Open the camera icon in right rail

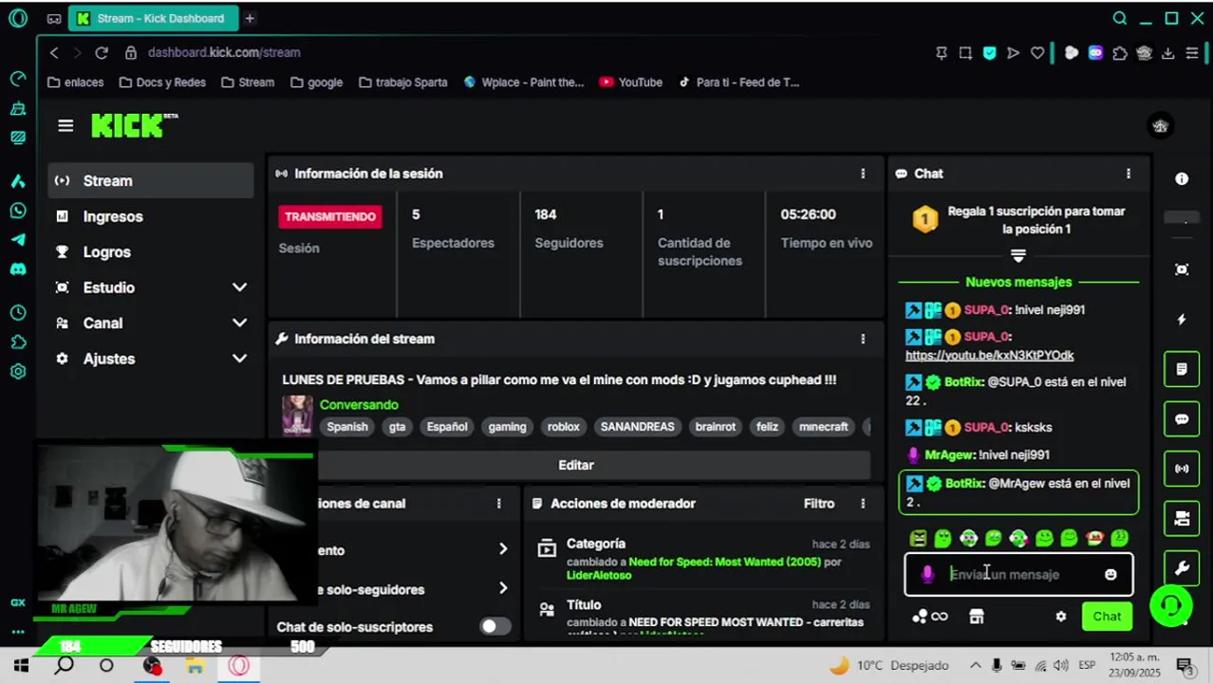(1182, 519)
